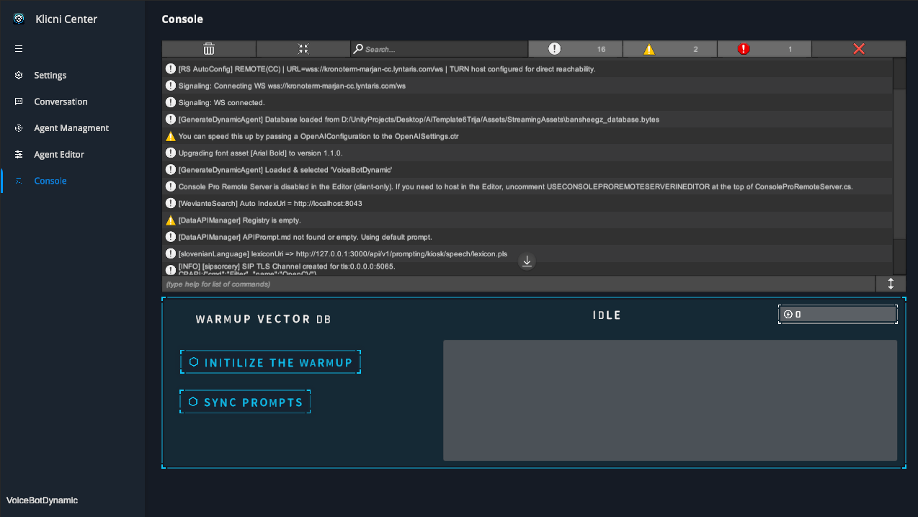918x517 pixels.
Task: Click the red X icon in console toolbar
Action: tap(858, 48)
